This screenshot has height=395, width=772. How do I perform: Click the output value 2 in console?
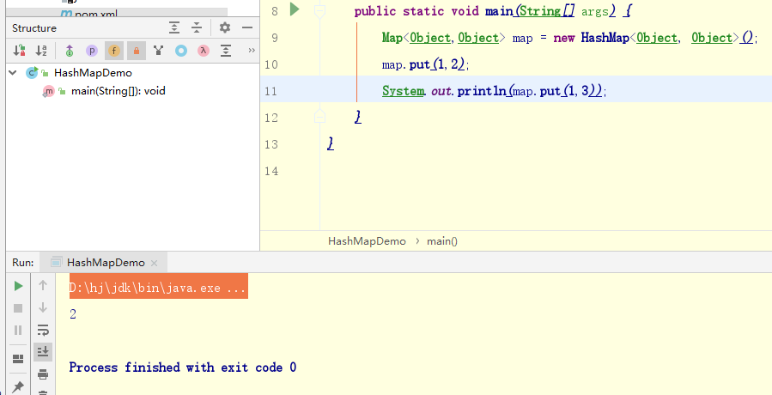(73, 314)
